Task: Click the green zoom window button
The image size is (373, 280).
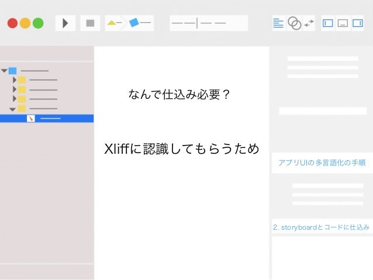Action: tap(38, 23)
